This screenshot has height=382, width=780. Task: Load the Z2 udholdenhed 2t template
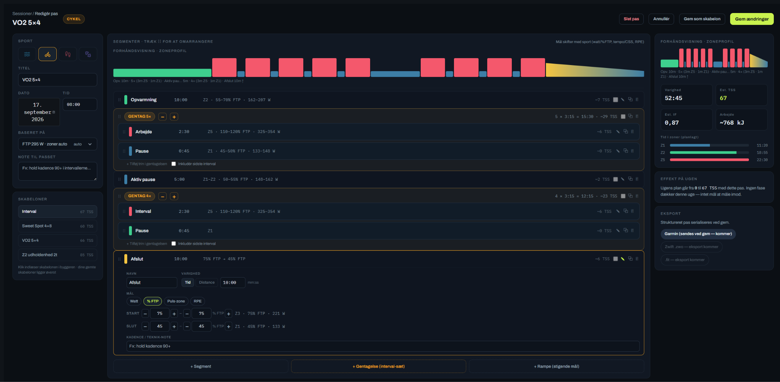coord(57,255)
